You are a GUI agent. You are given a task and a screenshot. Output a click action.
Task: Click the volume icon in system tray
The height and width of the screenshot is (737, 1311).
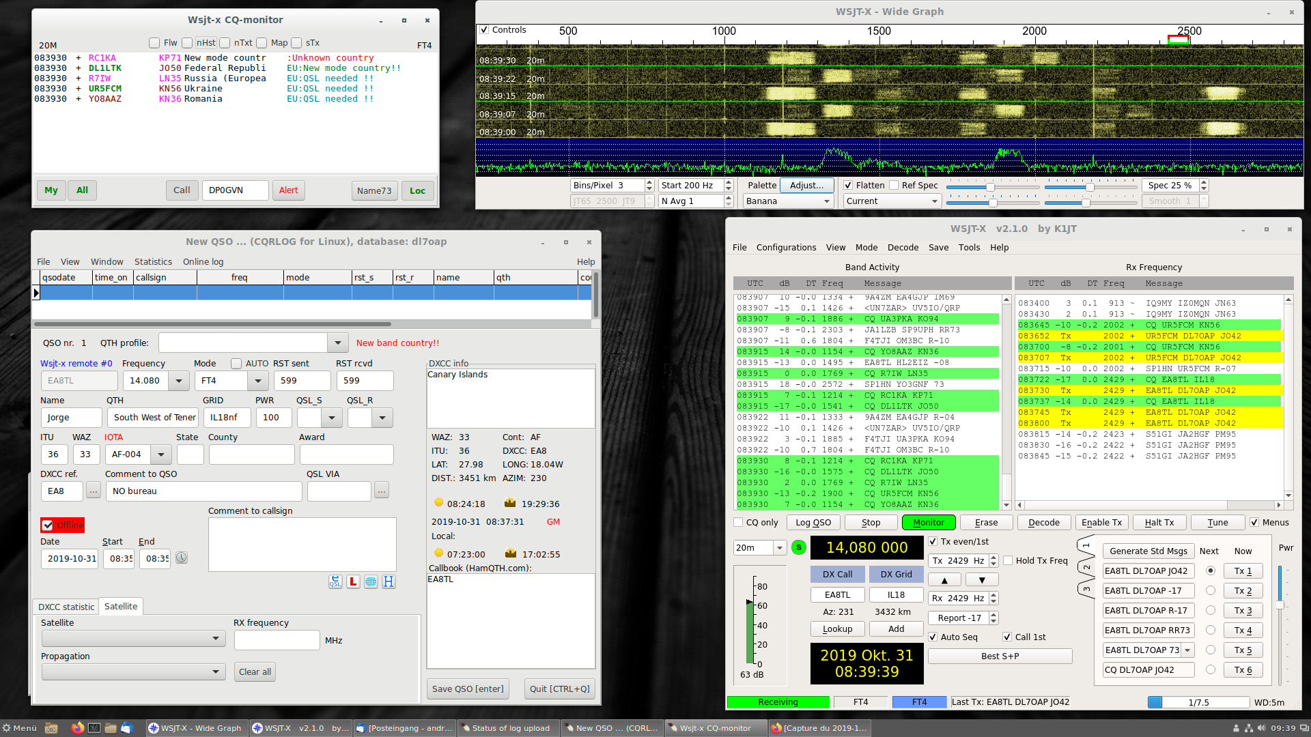click(x=1262, y=728)
